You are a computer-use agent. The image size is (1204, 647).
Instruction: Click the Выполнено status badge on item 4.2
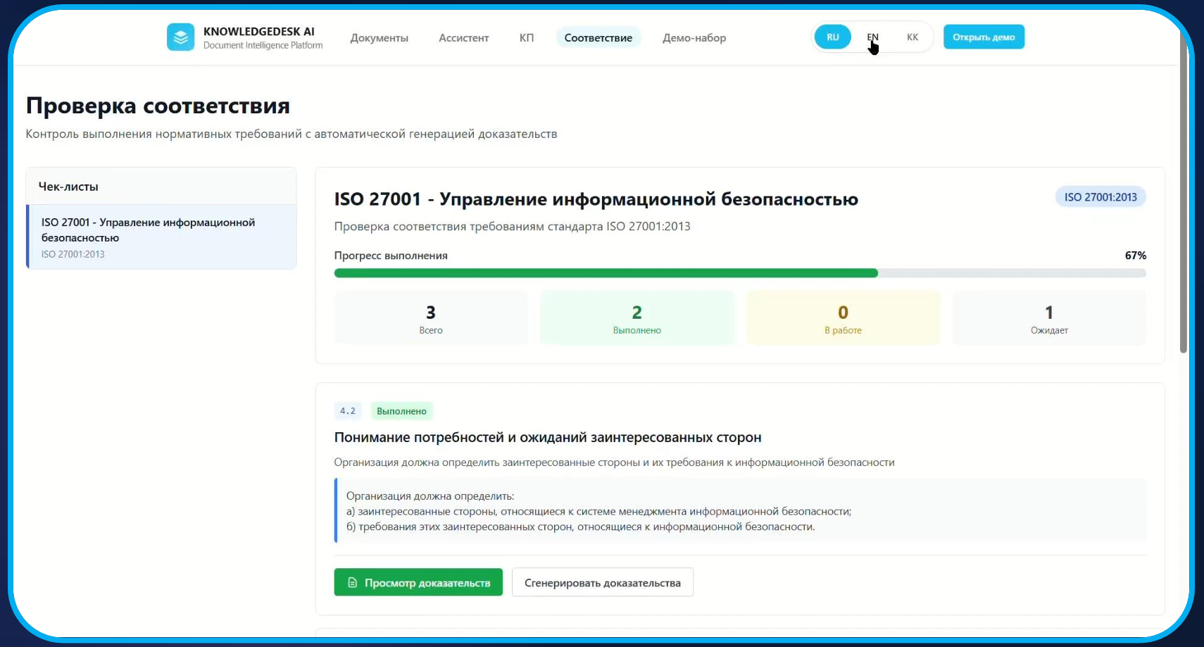click(401, 410)
